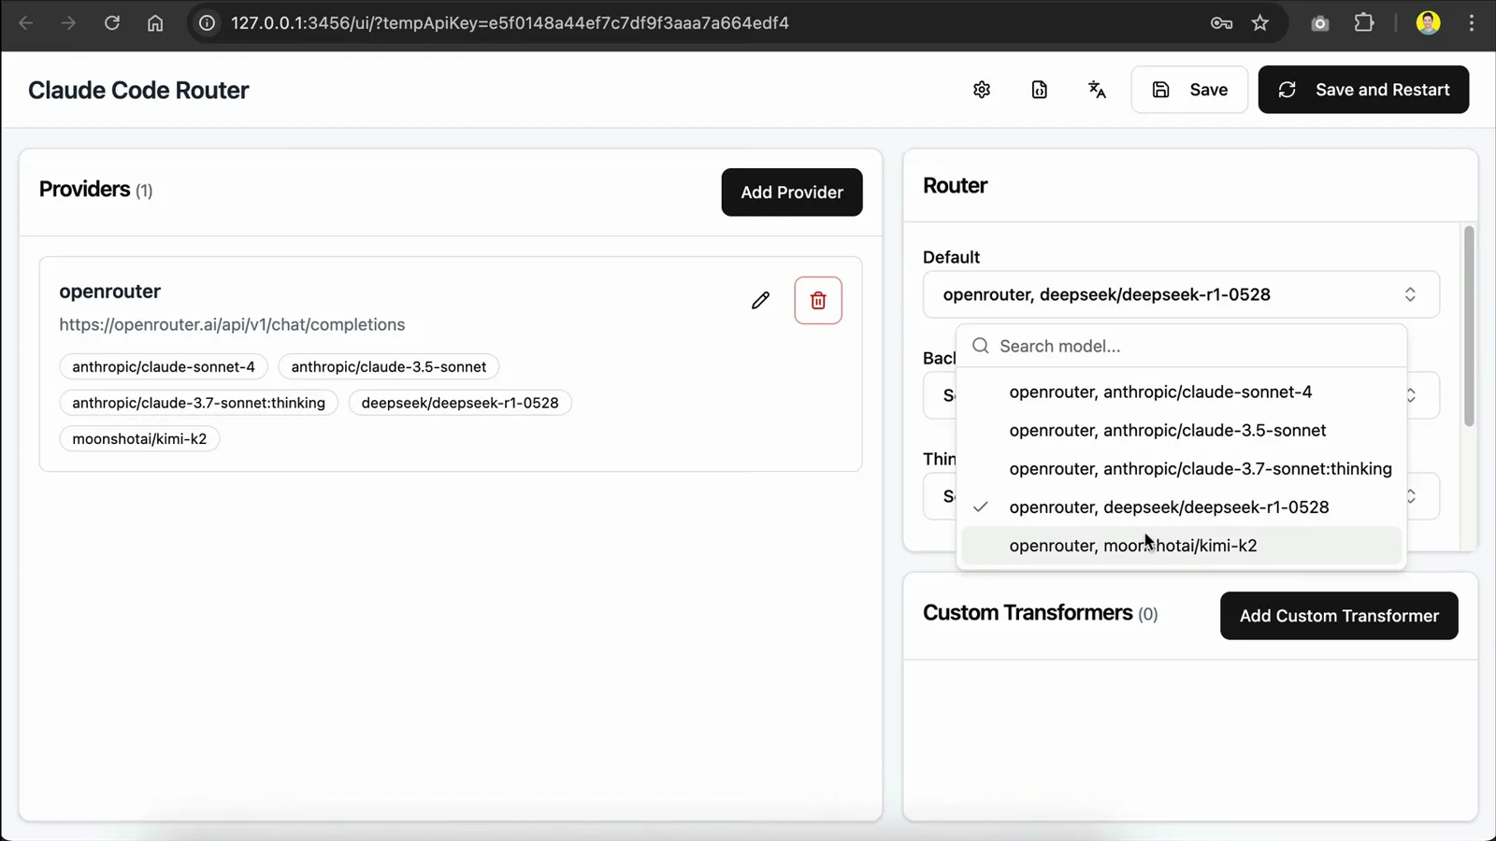Select openrouter, anthropic/claude-sonnet-4 option
The image size is (1496, 841).
tap(1182, 392)
